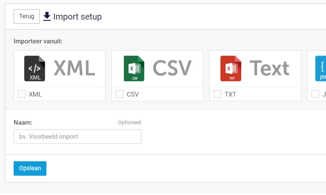
Task: Click the Terug back button
Action: [26, 17]
